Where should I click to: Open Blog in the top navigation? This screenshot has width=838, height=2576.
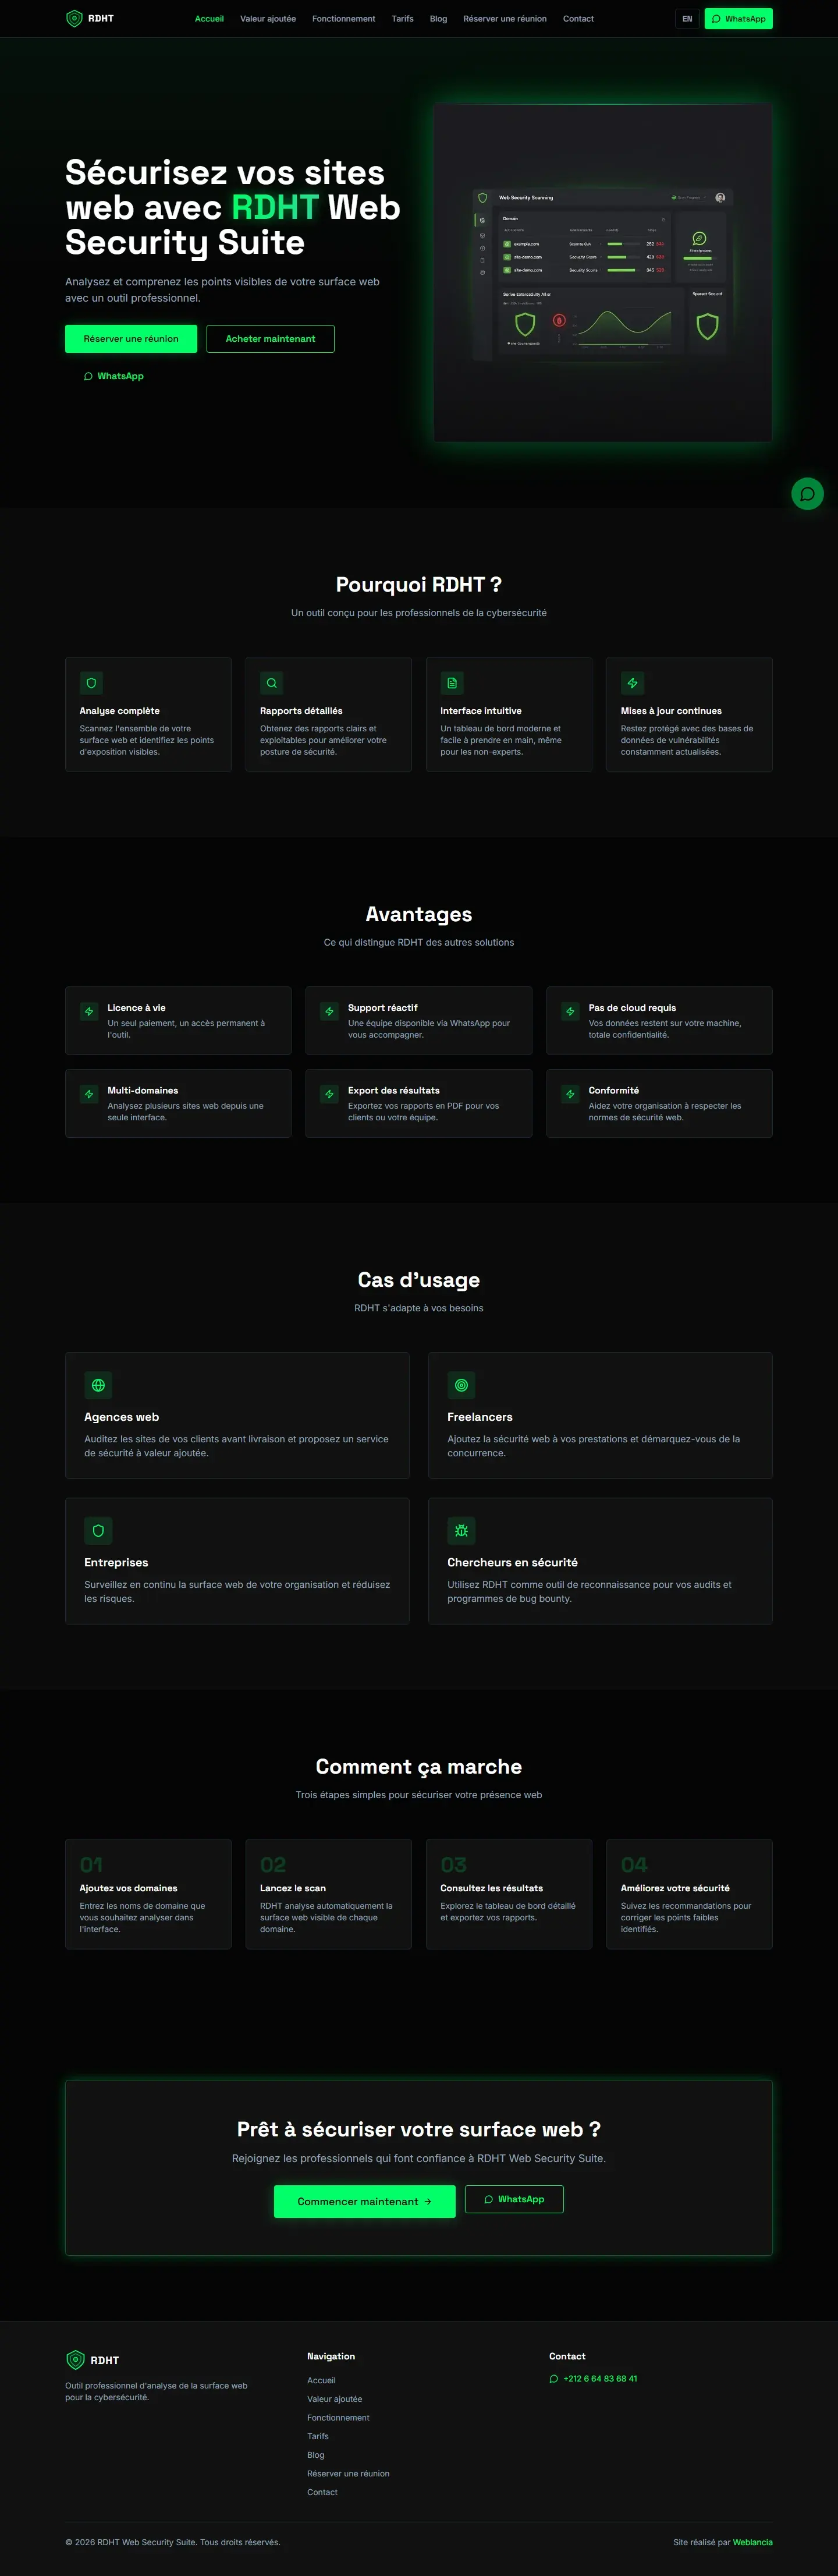pyautogui.click(x=439, y=19)
